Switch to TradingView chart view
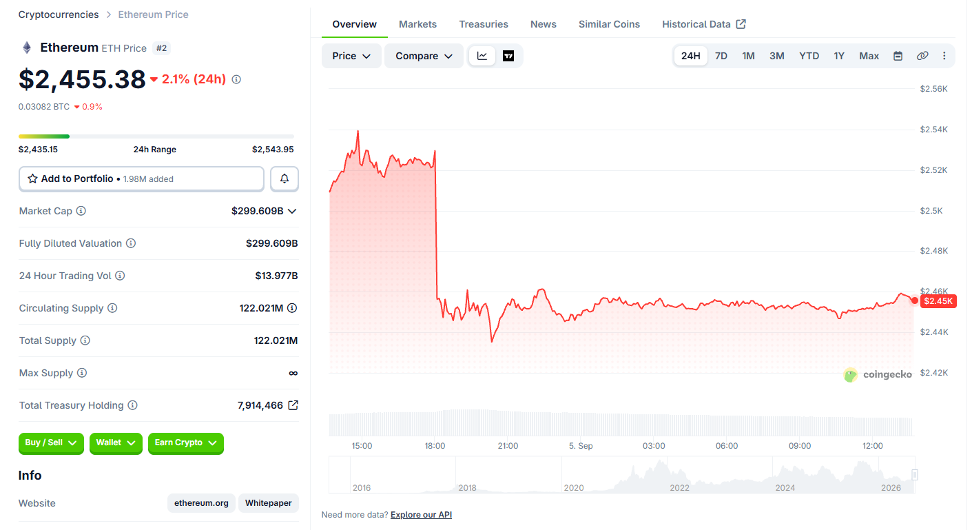This screenshot has height=530, width=972. pyautogui.click(x=508, y=56)
